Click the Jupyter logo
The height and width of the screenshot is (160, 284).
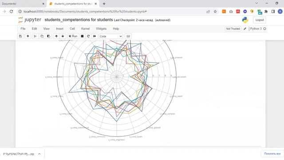30,20
